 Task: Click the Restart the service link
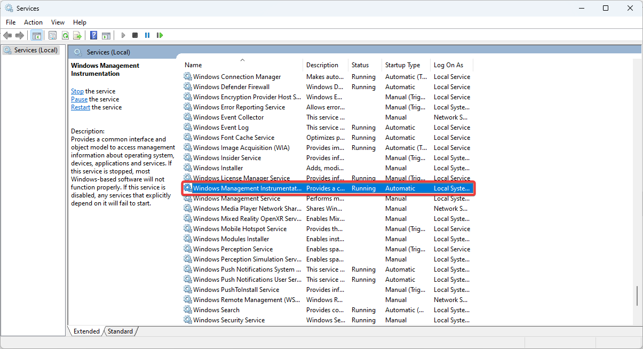click(x=81, y=107)
